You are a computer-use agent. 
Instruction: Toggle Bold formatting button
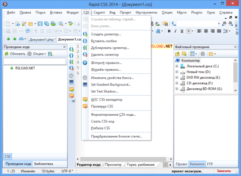pyautogui.click(x=169, y=31)
